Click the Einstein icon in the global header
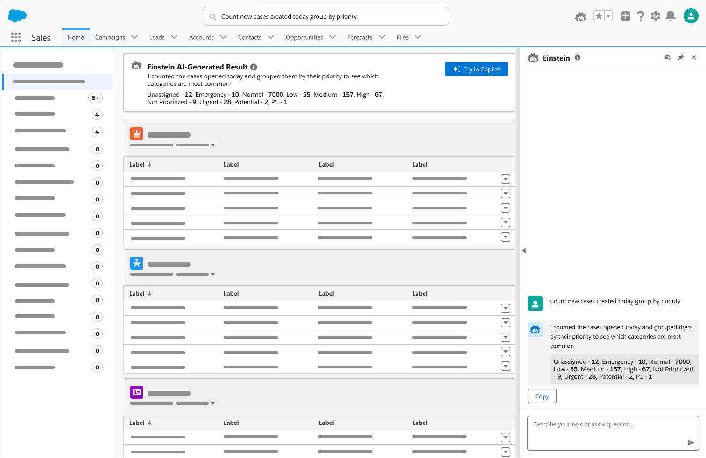Viewport: 706px width, 458px height. (580, 16)
